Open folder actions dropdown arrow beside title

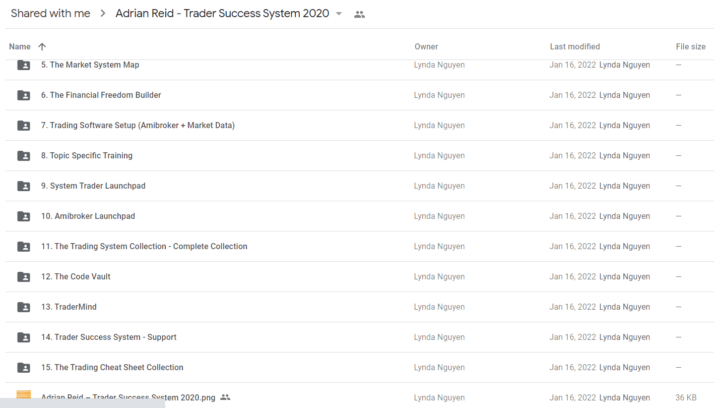click(339, 14)
